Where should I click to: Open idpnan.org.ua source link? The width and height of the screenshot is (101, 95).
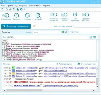coord(70,68)
